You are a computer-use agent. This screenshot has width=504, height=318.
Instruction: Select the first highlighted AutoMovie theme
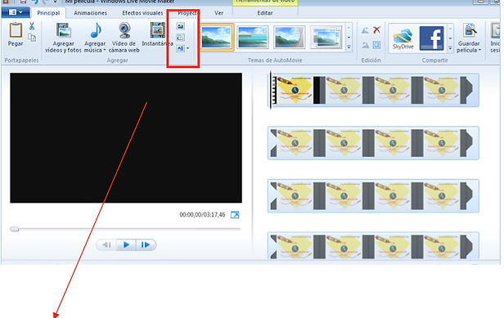pyautogui.click(x=217, y=38)
